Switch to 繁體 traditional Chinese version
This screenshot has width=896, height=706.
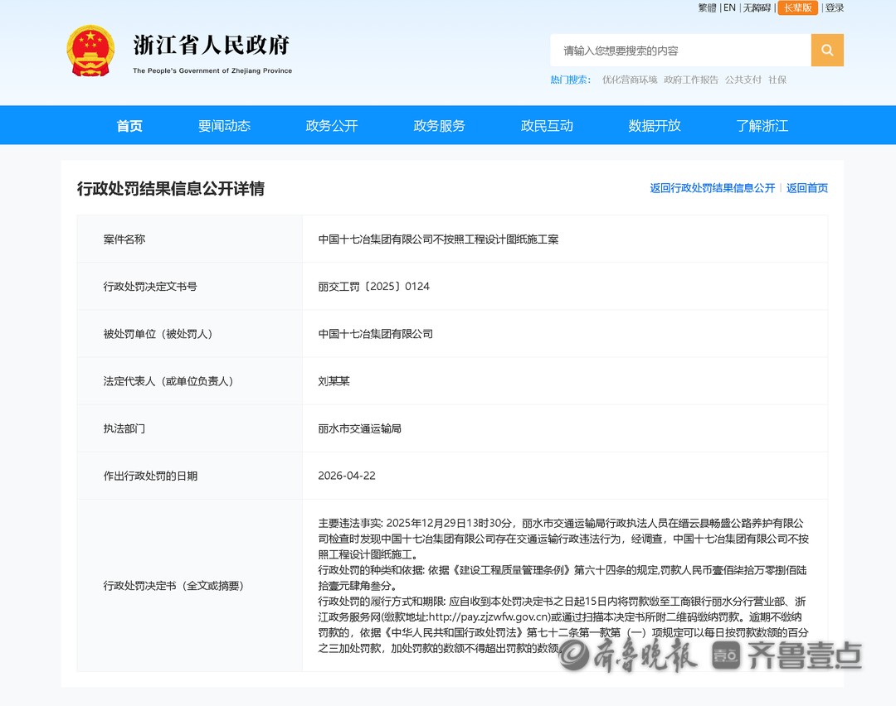[x=707, y=8]
